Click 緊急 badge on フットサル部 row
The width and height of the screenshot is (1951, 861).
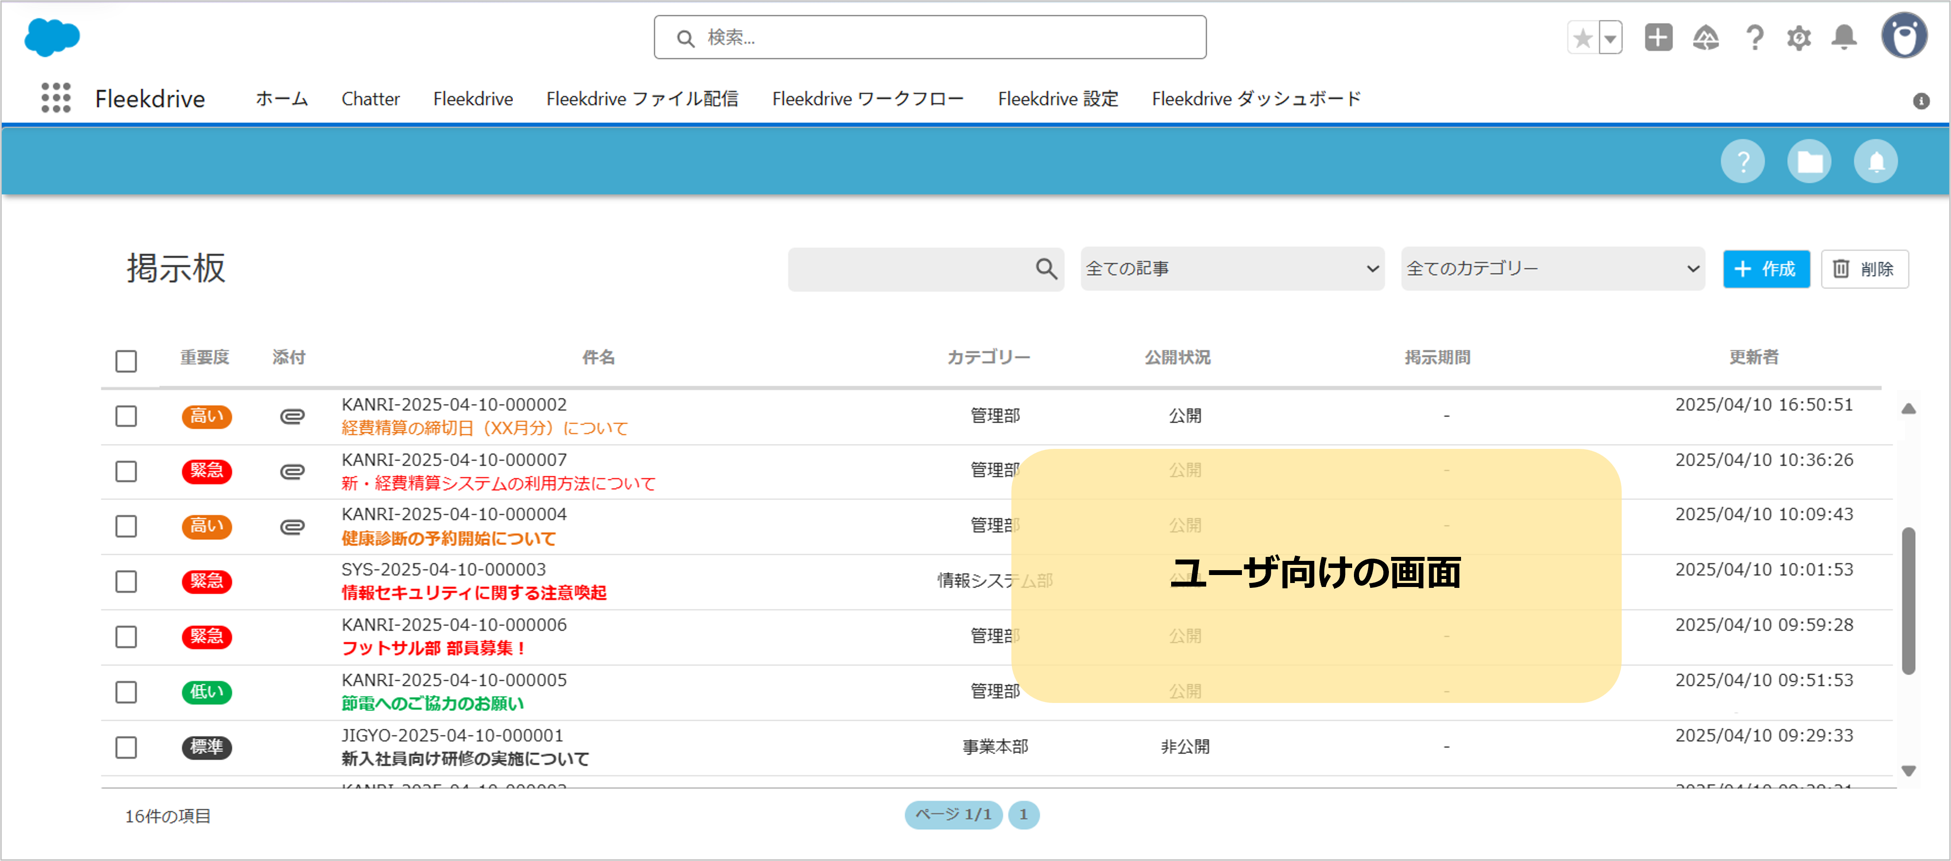coord(207,637)
